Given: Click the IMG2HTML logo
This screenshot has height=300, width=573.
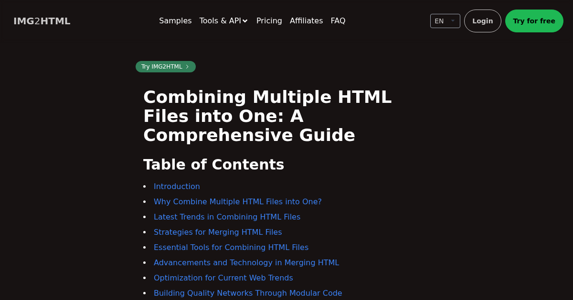Looking at the screenshot, I should click(x=42, y=21).
